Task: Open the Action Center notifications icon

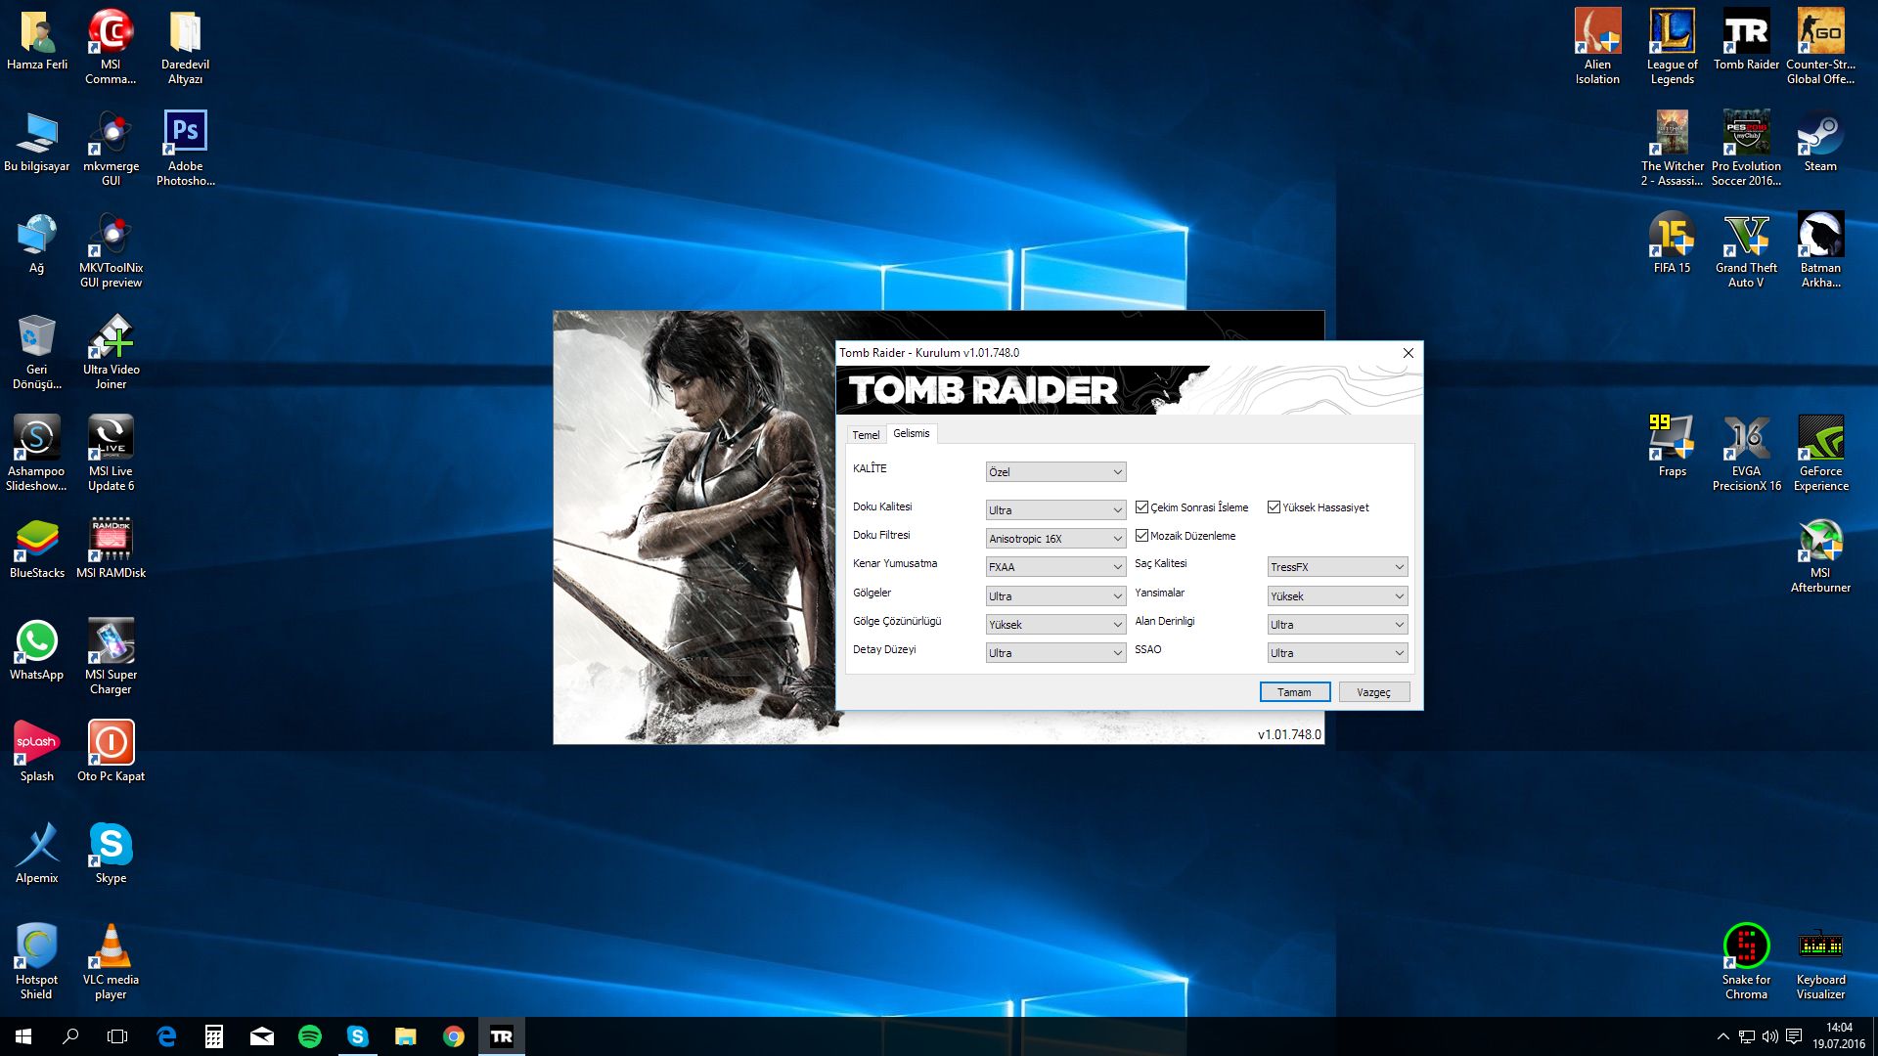Action: pyautogui.click(x=1794, y=1036)
